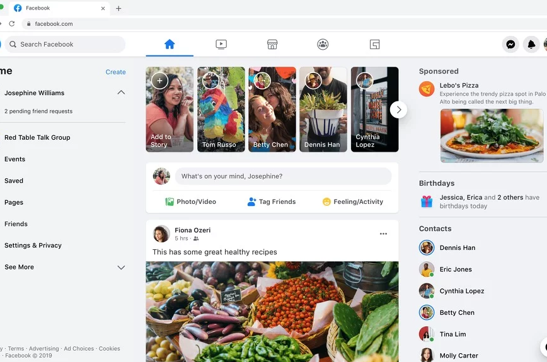Select Events in the left sidebar

point(14,159)
